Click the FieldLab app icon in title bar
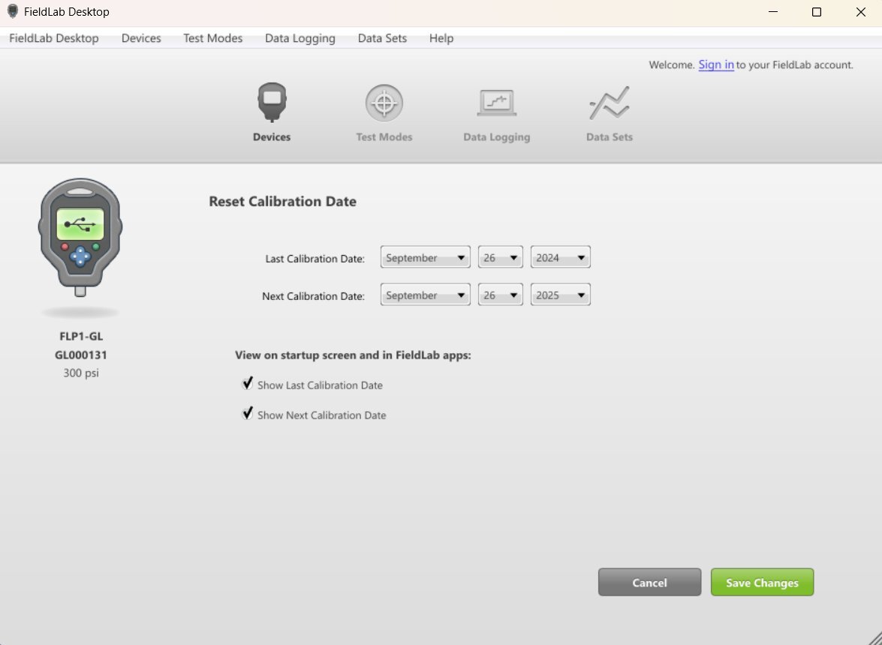The height and width of the screenshot is (645, 882). (12, 11)
